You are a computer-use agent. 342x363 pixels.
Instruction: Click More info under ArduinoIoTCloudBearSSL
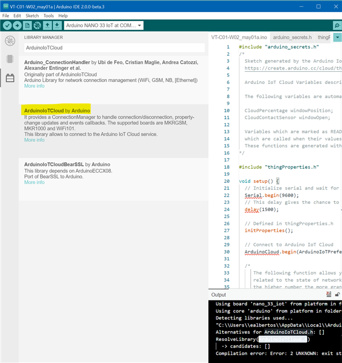pos(34,182)
